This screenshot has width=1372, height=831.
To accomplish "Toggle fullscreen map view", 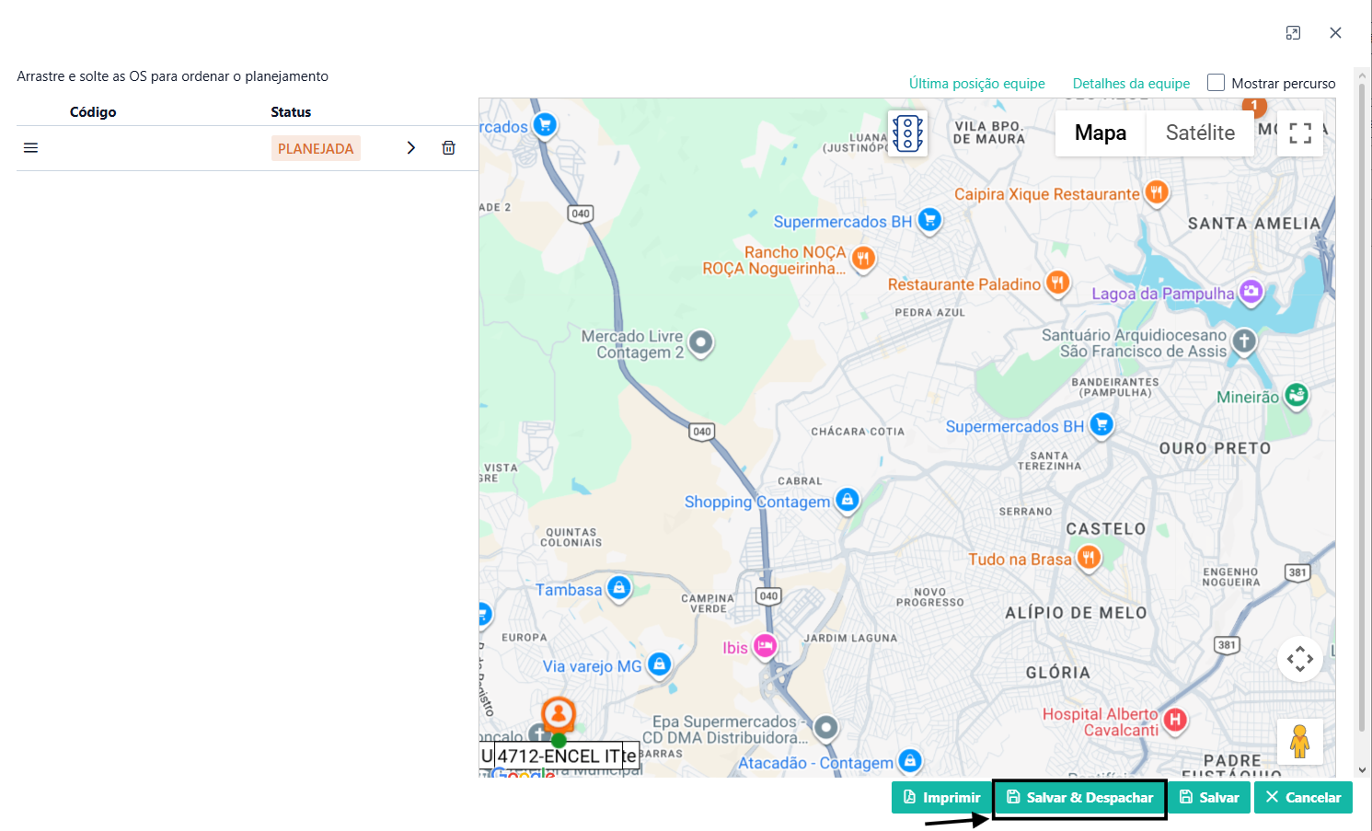I will (1299, 133).
